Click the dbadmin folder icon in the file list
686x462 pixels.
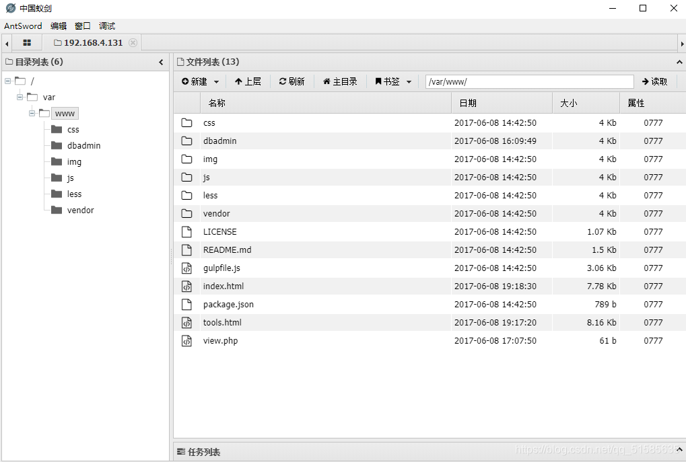(186, 141)
